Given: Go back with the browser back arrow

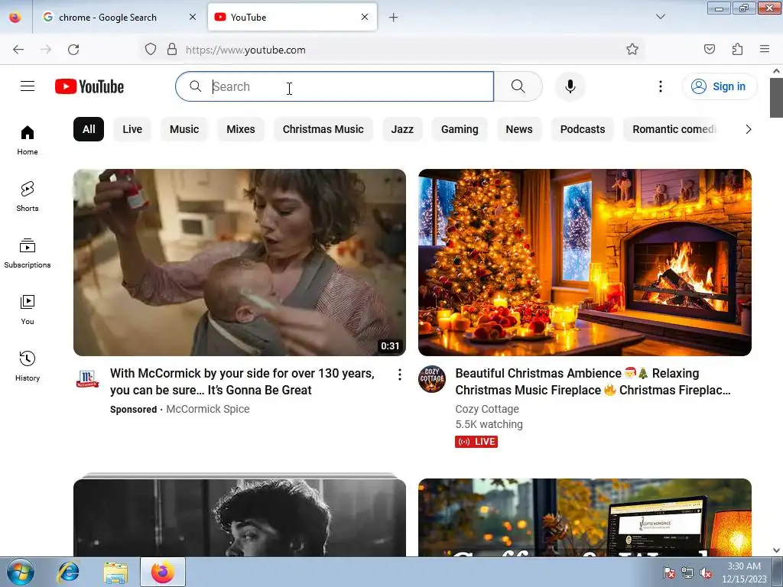Looking at the screenshot, I should pos(18,50).
